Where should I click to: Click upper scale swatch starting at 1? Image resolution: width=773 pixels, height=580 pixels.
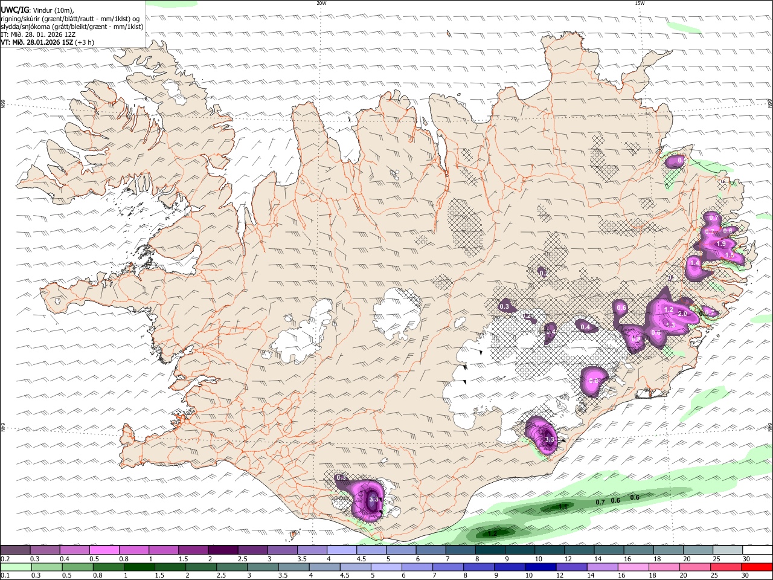(163, 550)
